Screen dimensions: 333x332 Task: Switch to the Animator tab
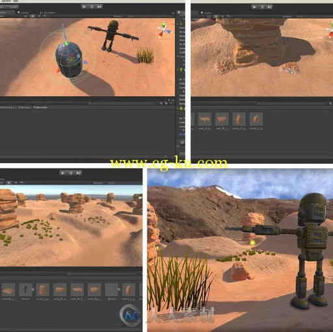(47, 12)
